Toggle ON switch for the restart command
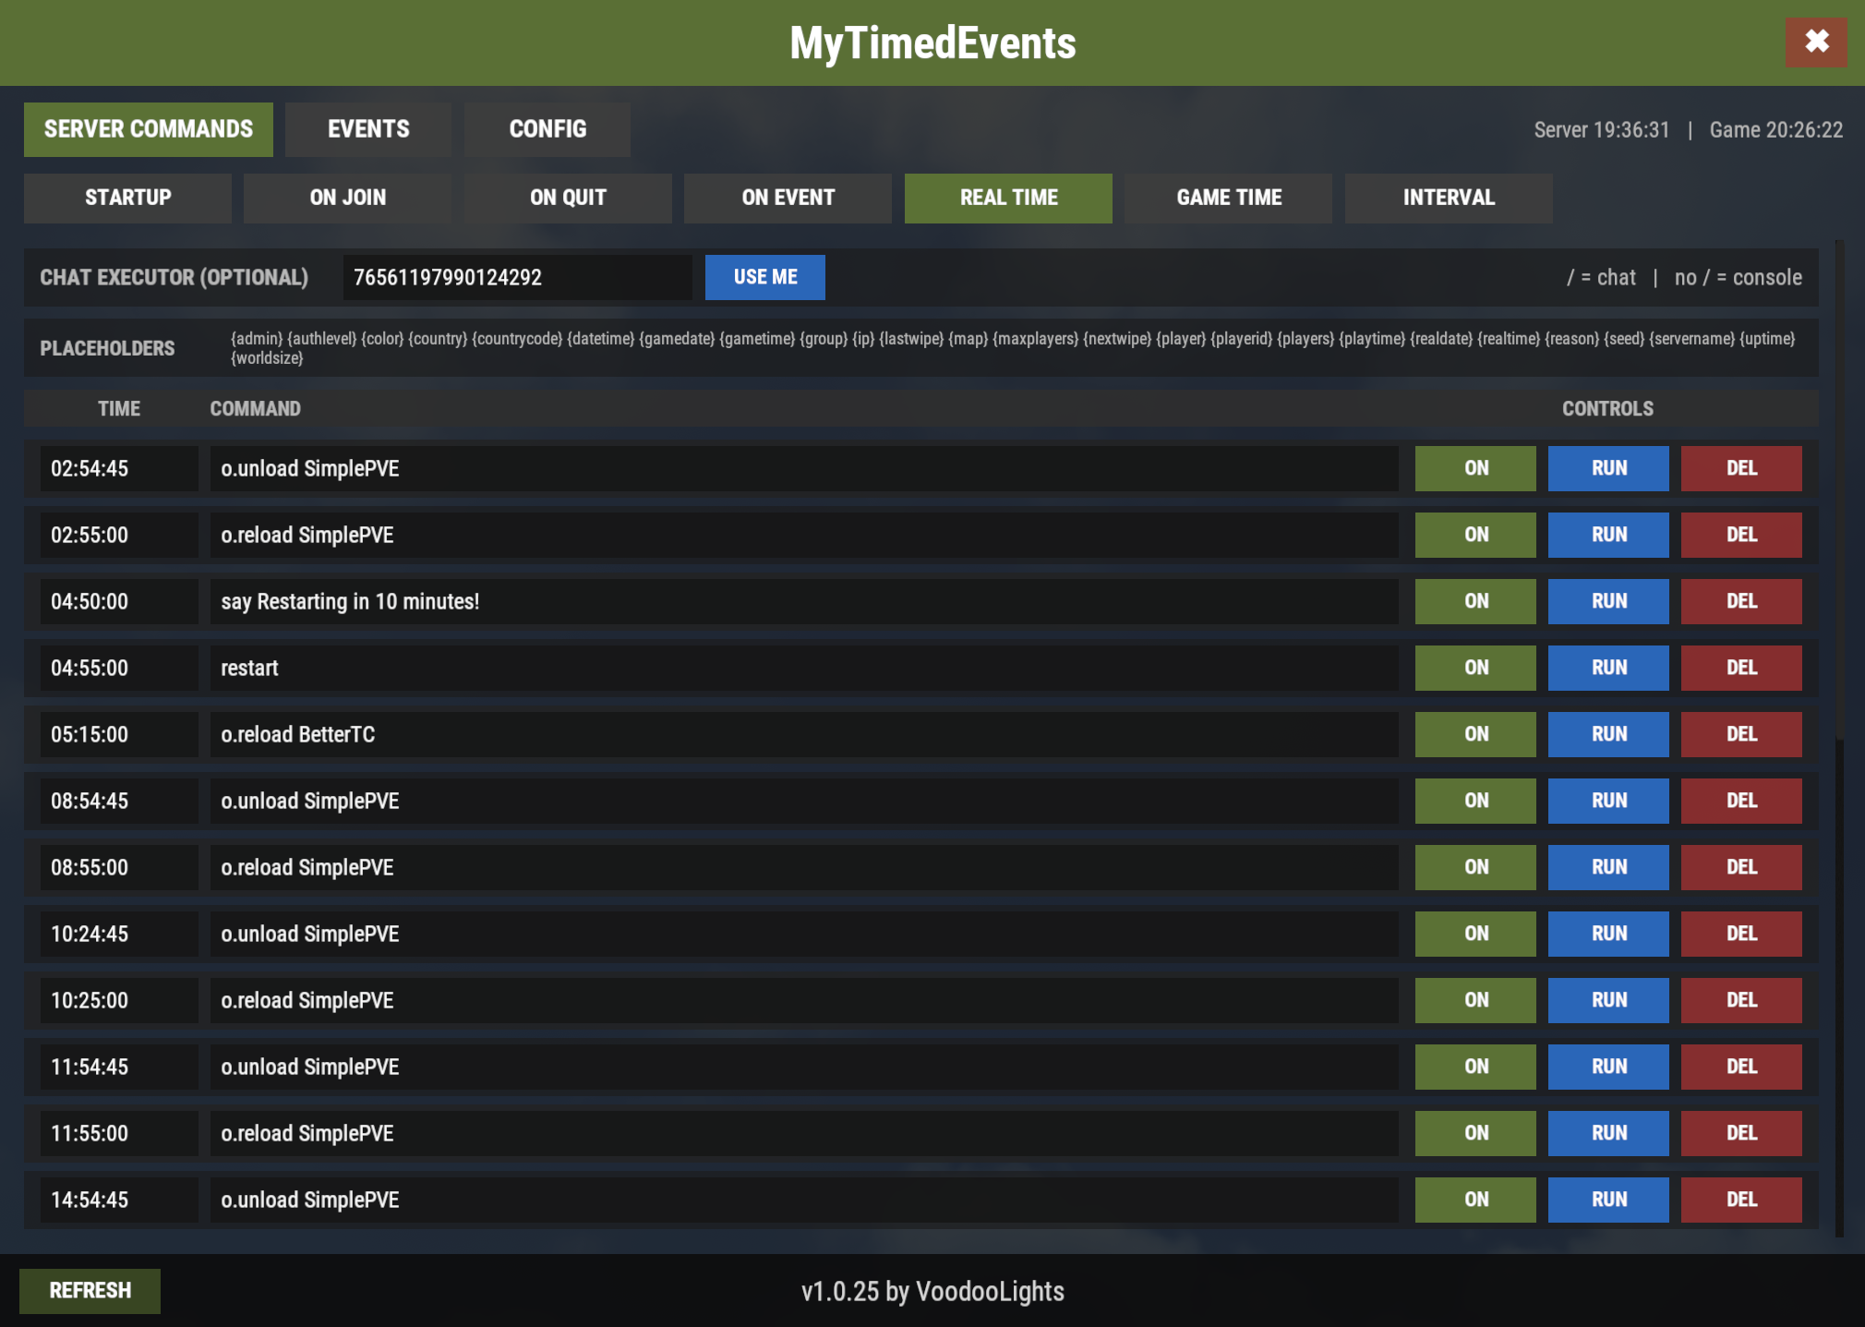 [x=1475, y=668]
